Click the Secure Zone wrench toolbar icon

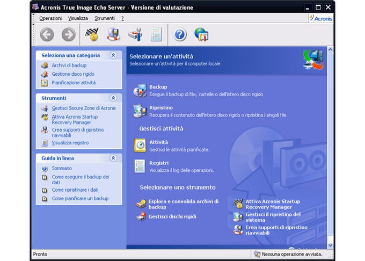(x=135, y=34)
